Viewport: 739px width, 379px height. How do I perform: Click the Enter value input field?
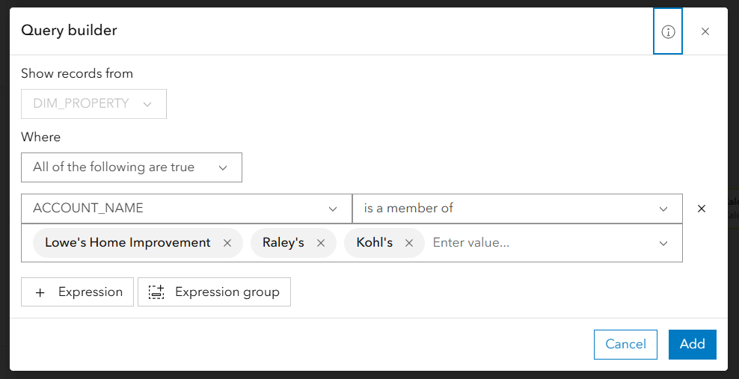tap(542, 243)
